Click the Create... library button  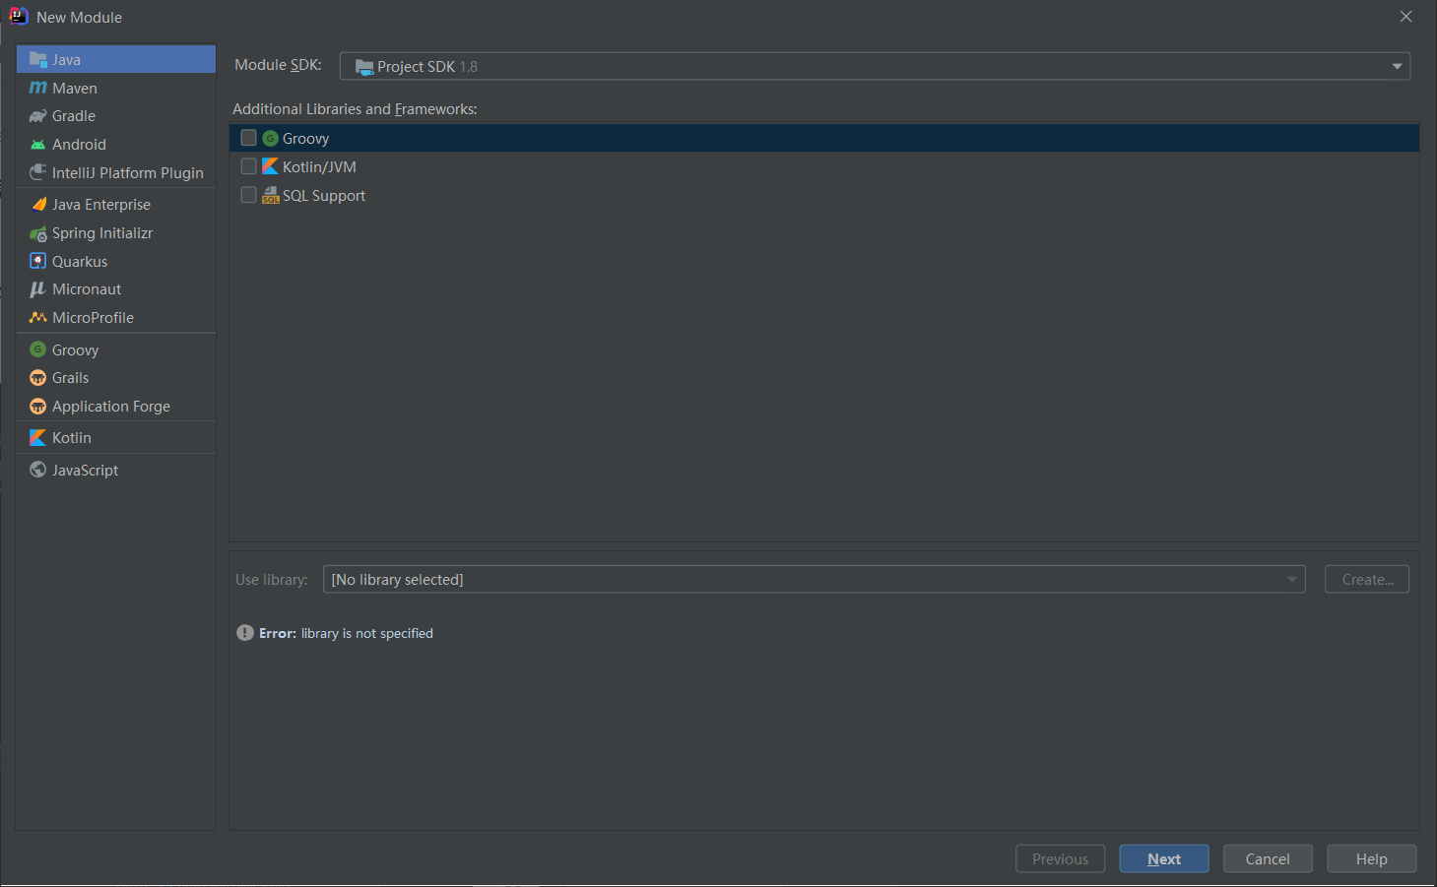point(1367,579)
